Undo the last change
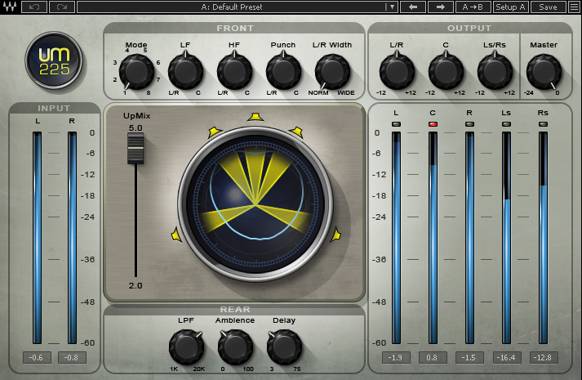 point(34,7)
